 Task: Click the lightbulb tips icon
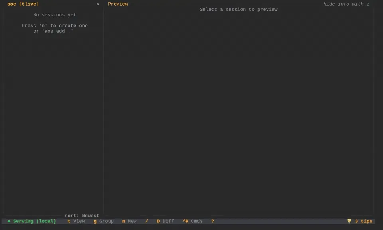[349, 221]
